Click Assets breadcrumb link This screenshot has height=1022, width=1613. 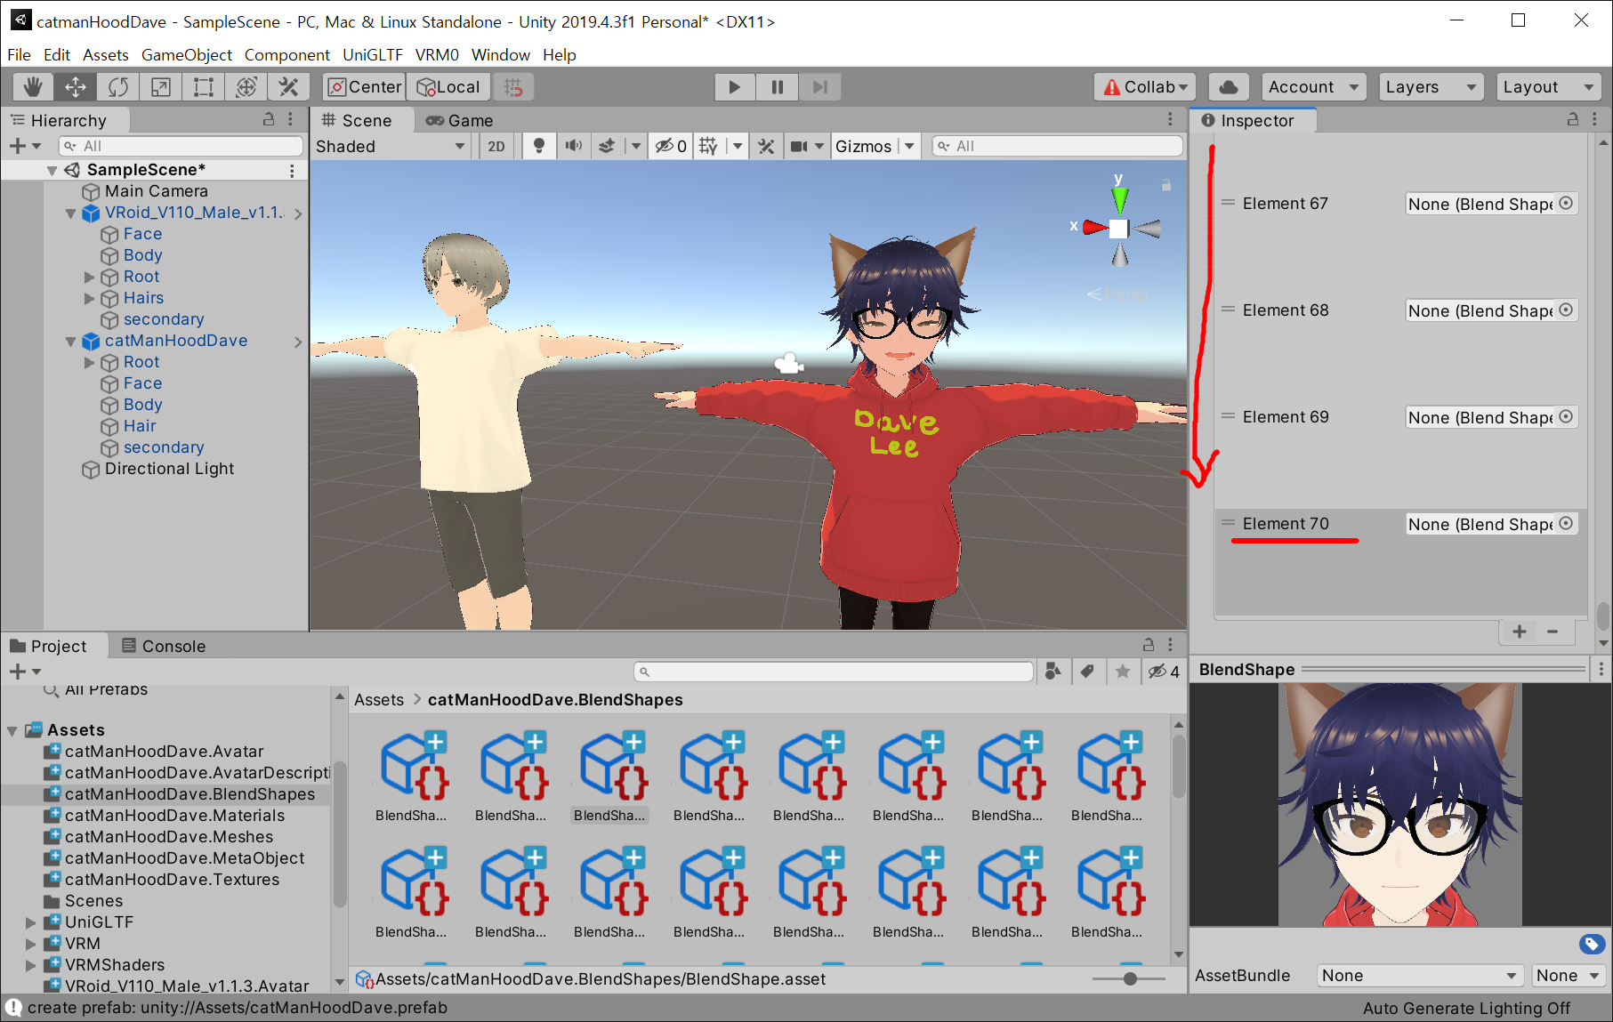tap(379, 700)
